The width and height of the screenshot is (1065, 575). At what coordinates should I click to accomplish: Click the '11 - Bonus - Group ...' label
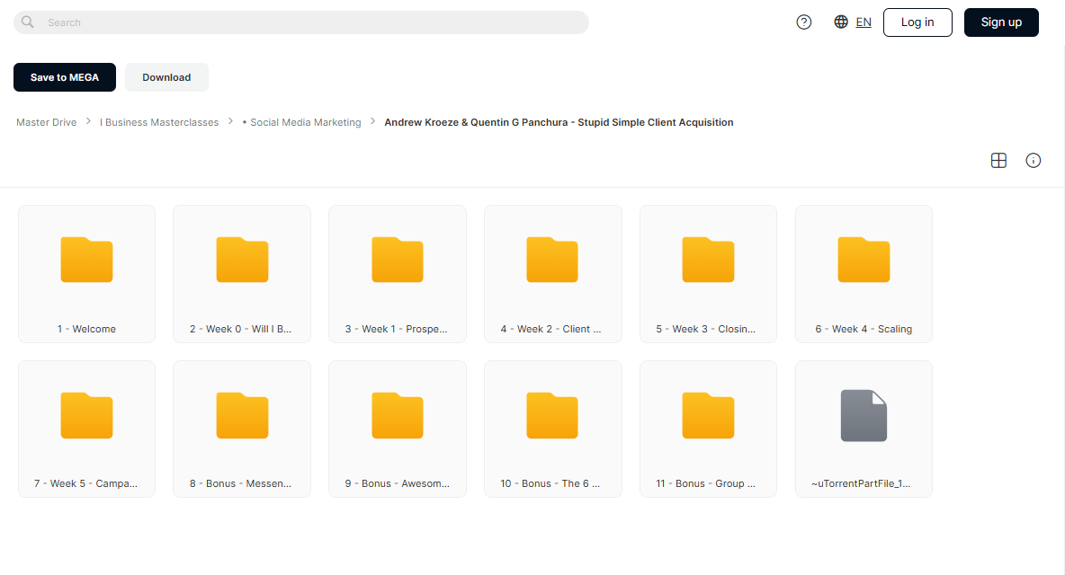706,483
